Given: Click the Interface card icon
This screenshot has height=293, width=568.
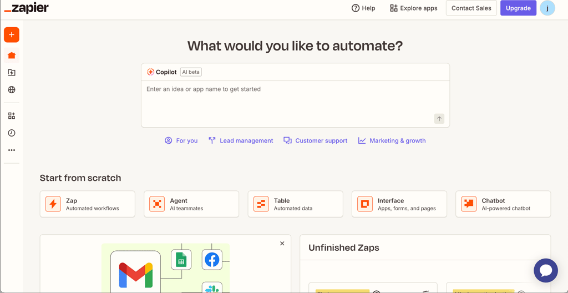Looking at the screenshot, I should [365, 204].
